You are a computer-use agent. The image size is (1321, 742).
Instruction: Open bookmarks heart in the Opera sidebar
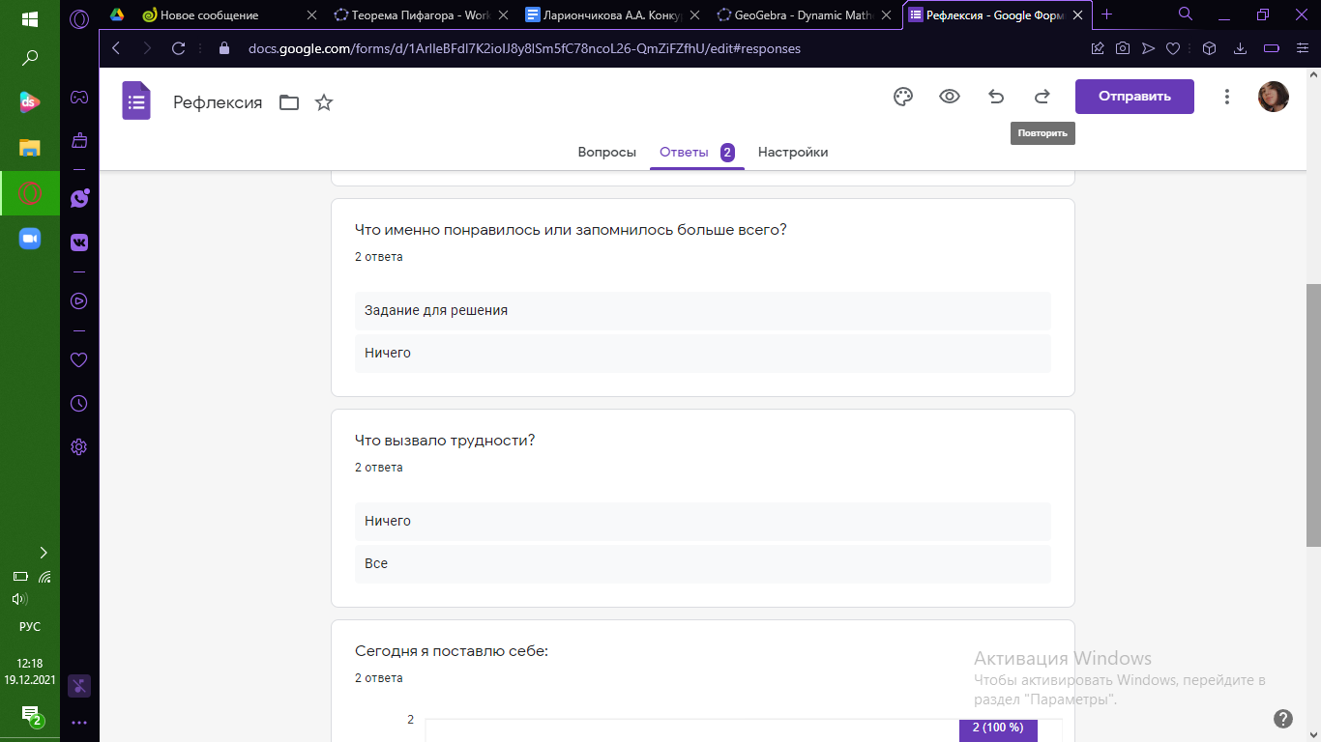click(79, 359)
